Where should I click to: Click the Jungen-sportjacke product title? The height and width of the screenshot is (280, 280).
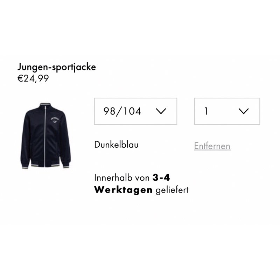[57, 68]
